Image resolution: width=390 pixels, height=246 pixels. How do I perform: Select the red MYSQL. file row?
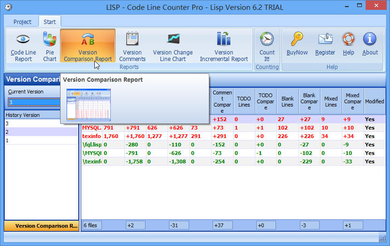click(233, 128)
